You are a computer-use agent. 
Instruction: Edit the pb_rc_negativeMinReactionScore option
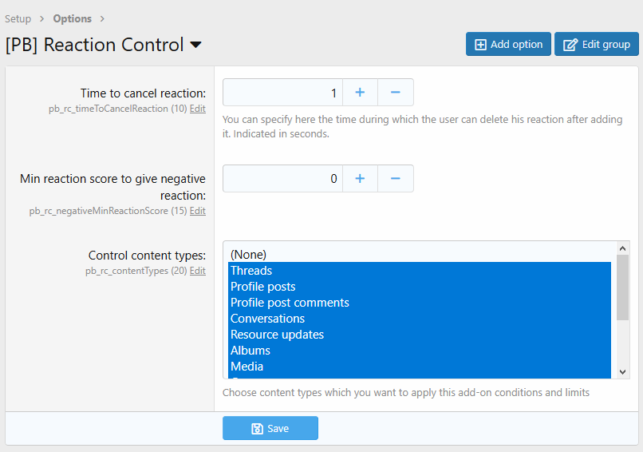point(197,211)
